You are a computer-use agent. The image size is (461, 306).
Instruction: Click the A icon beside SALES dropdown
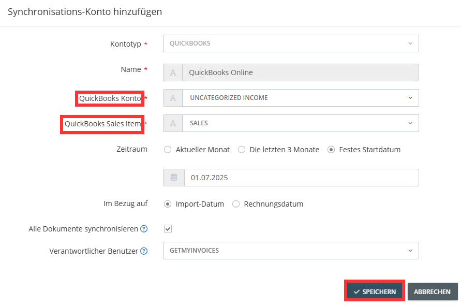click(x=173, y=123)
